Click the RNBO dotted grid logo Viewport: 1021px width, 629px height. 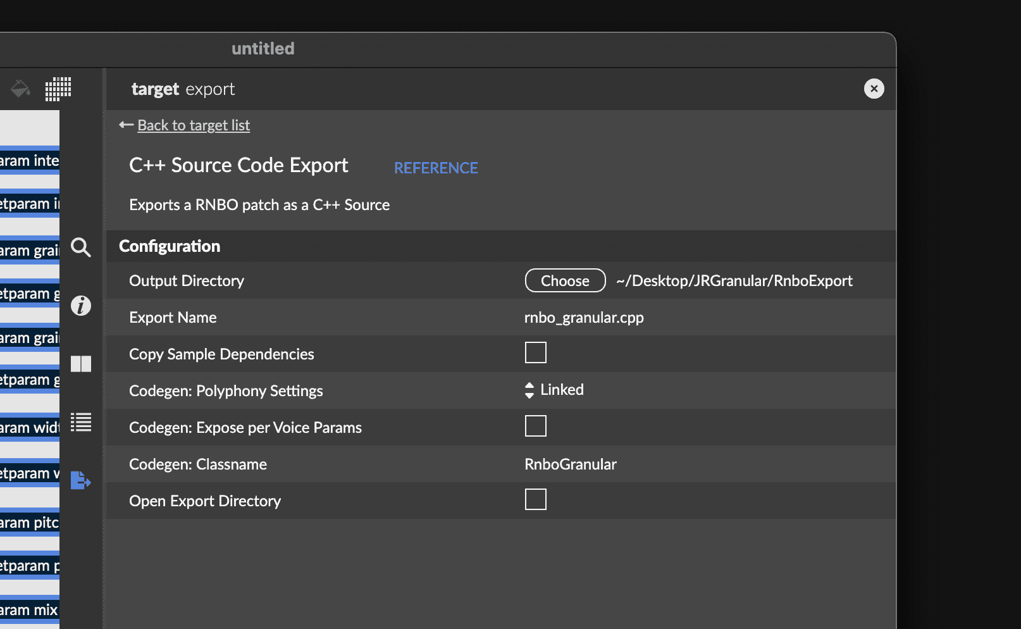point(58,89)
